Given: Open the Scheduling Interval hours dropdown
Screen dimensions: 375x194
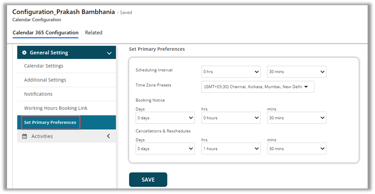Looking at the screenshot, I should pyautogui.click(x=231, y=72).
